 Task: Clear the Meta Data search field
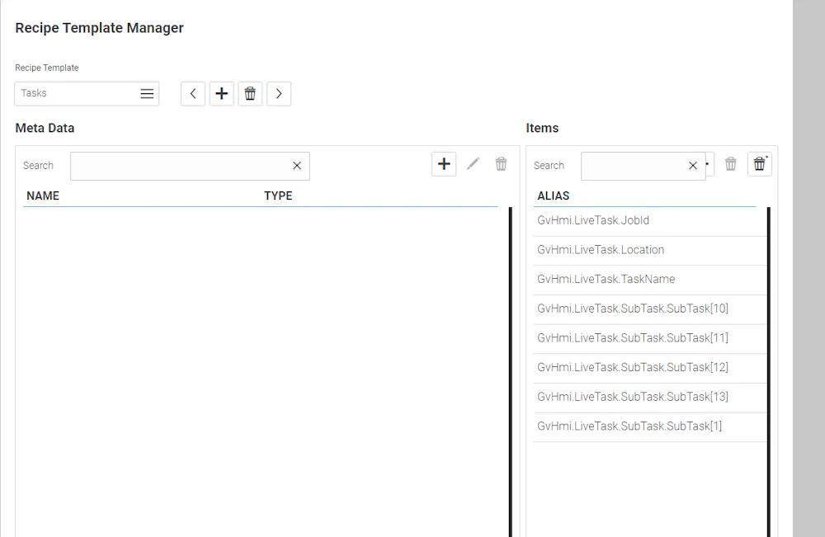(x=297, y=166)
